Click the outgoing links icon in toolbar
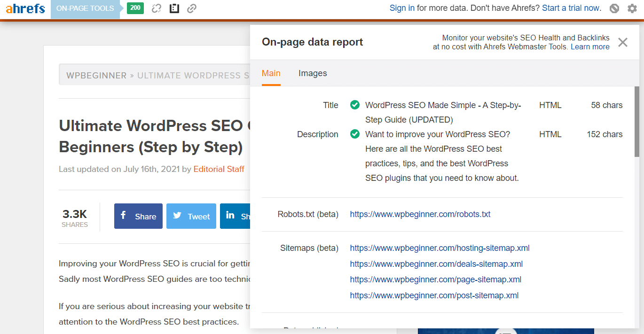 click(191, 8)
